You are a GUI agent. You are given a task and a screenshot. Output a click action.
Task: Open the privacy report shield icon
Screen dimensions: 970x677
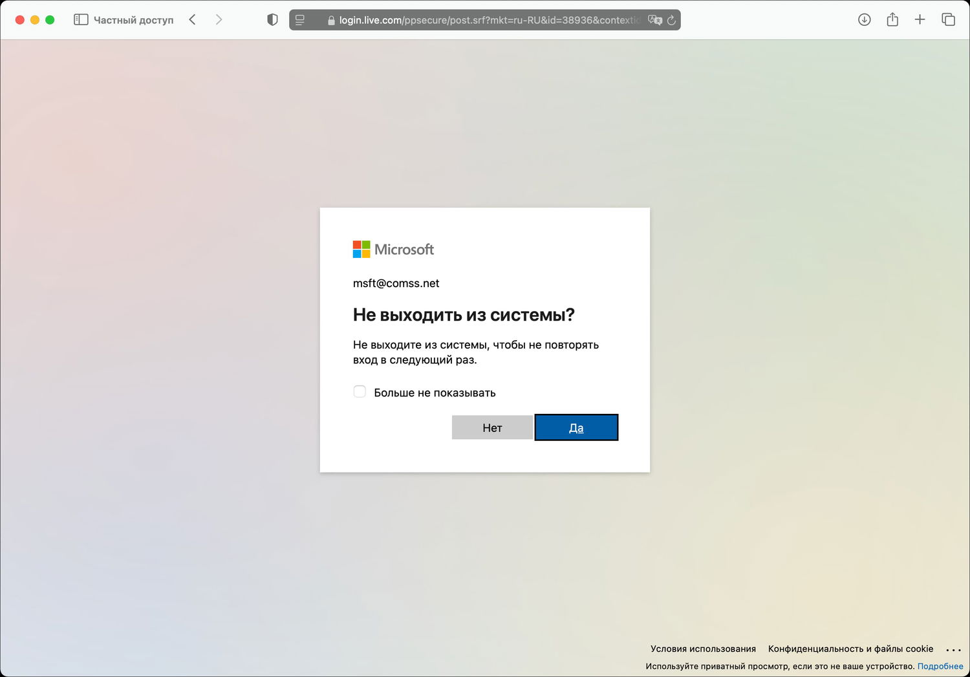pyautogui.click(x=272, y=20)
